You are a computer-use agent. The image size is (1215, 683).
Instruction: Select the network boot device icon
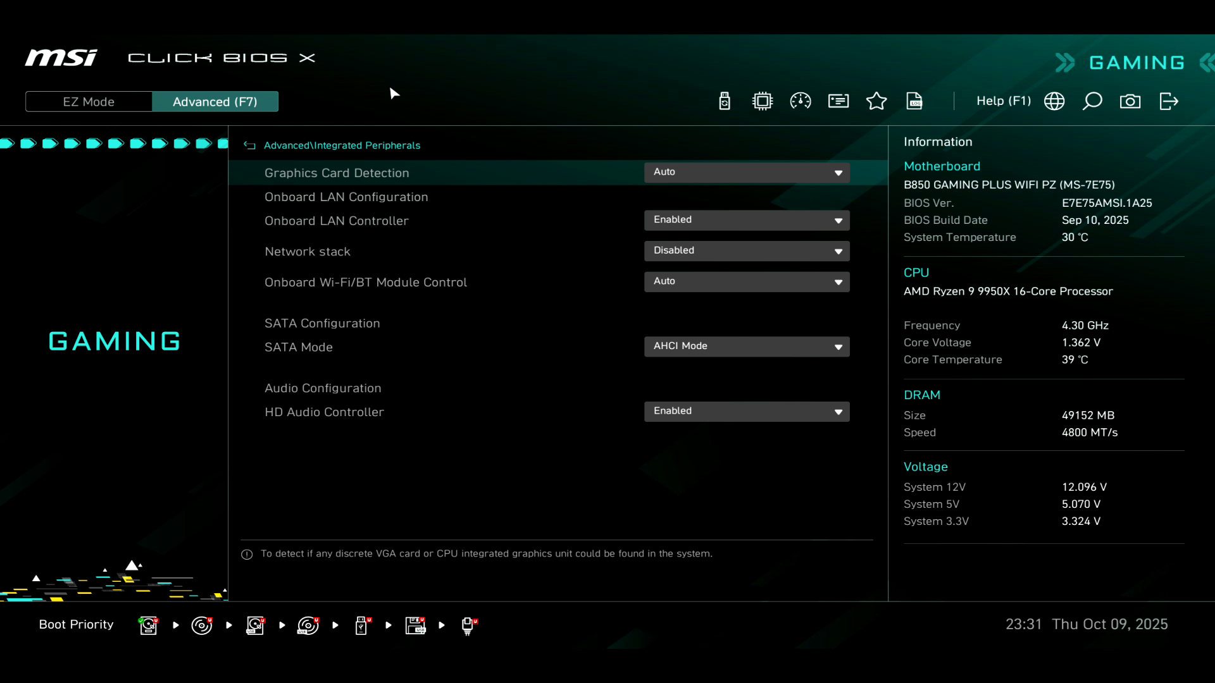[x=468, y=625]
